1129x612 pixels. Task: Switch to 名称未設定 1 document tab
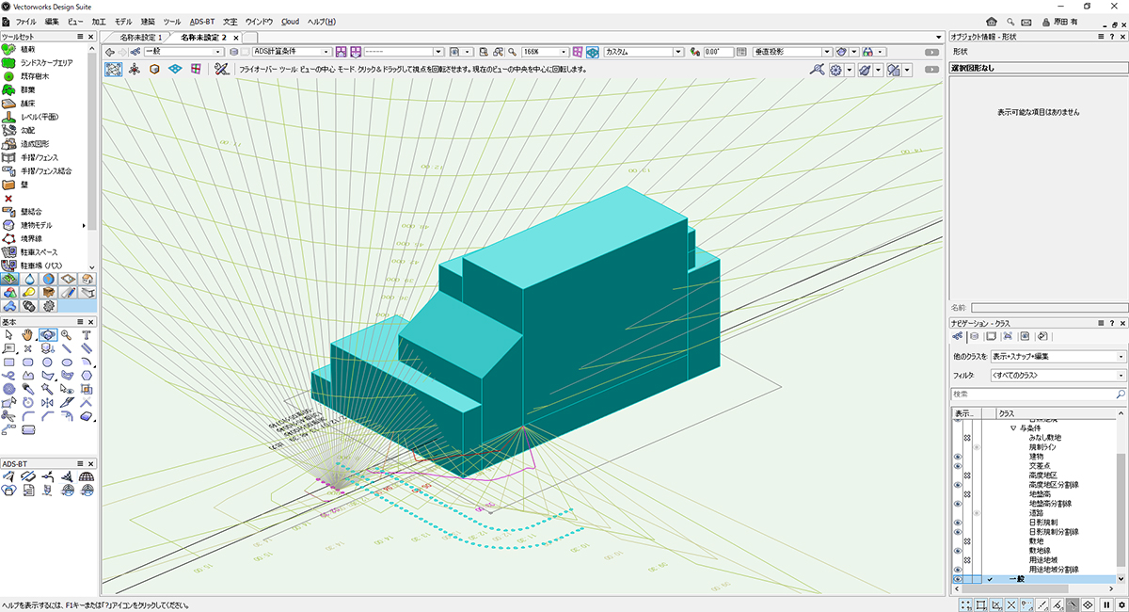point(141,37)
